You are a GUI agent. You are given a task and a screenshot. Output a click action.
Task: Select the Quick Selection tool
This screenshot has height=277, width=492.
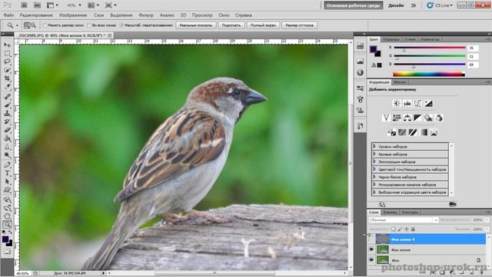pyautogui.click(x=7, y=70)
